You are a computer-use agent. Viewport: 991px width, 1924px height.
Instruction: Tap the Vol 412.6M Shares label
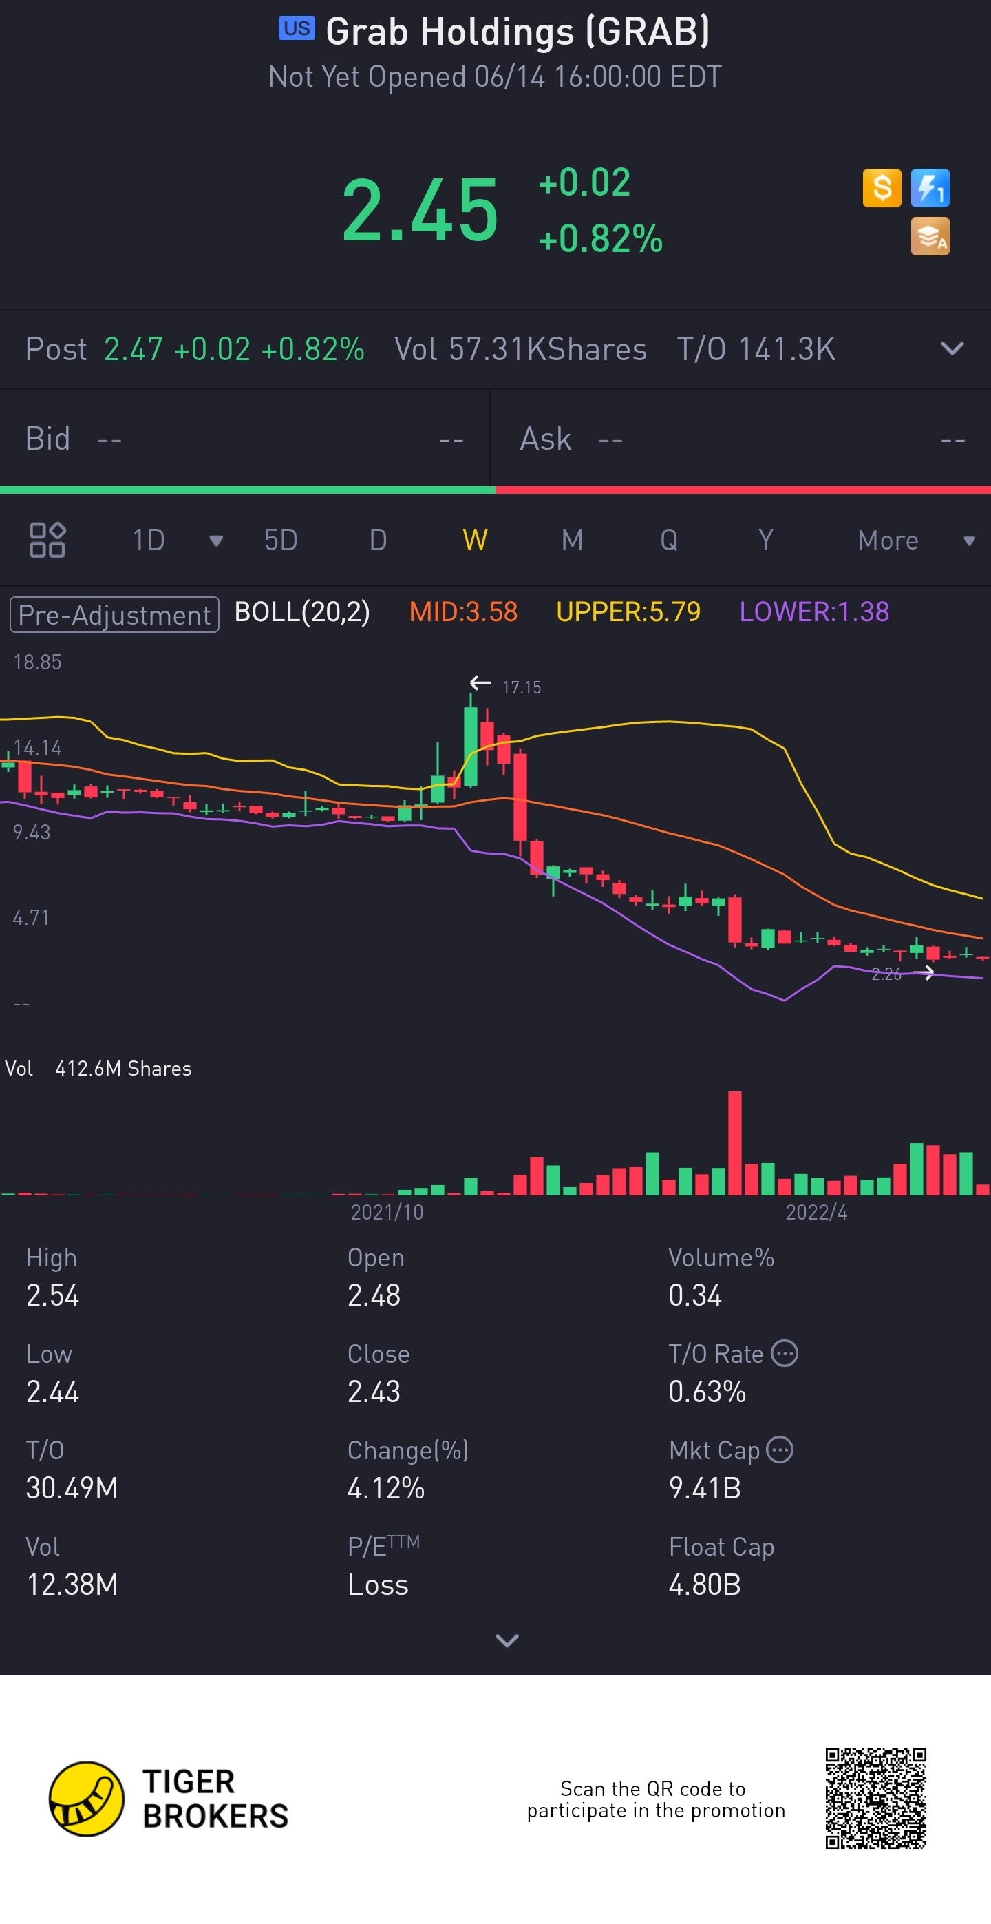click(98, 1068)
